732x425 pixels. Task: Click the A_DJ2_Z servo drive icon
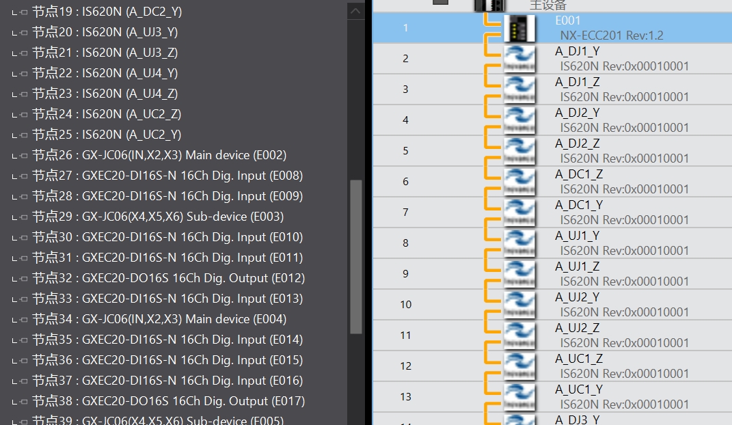pos(519,151)
